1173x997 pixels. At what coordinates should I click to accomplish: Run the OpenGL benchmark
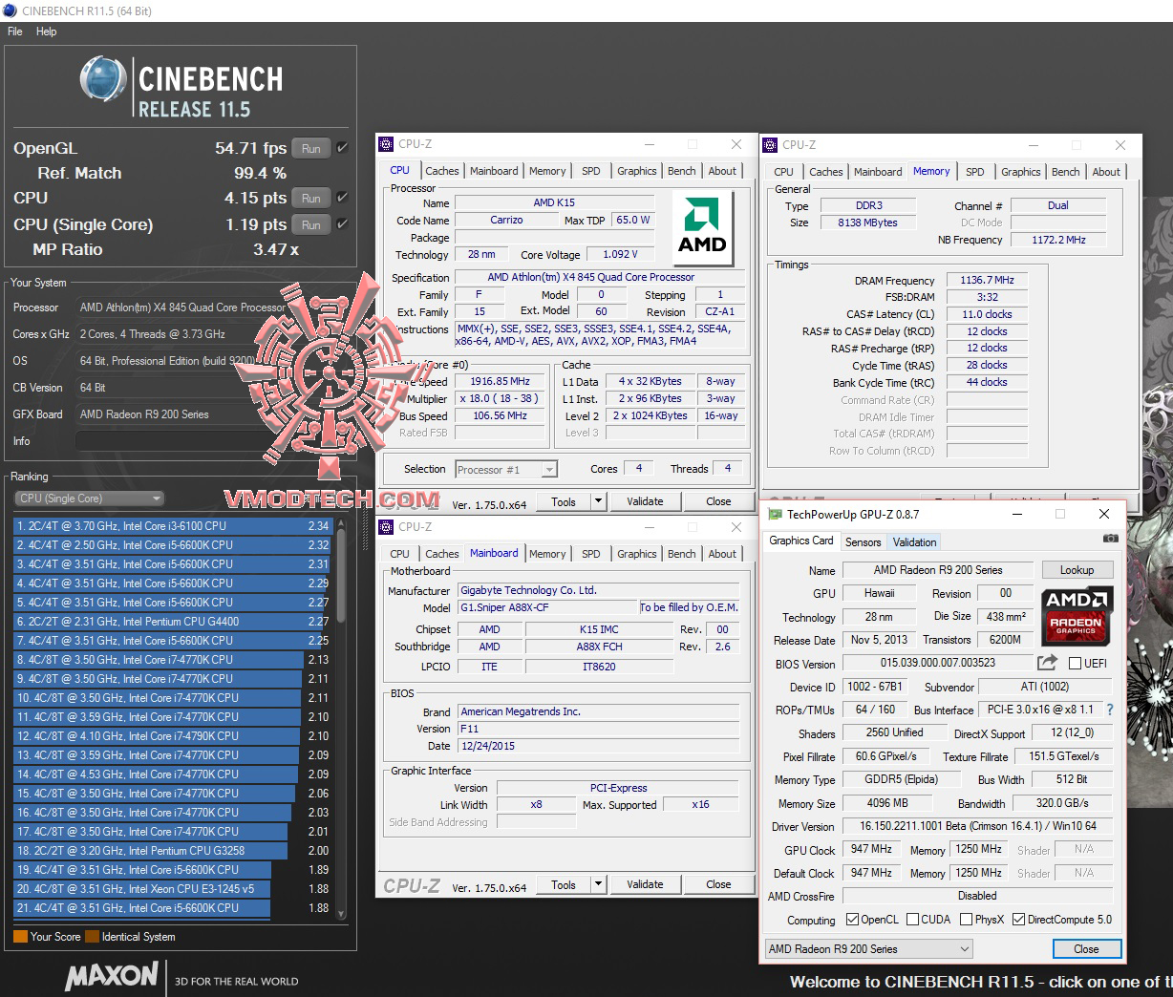point(311,148)
